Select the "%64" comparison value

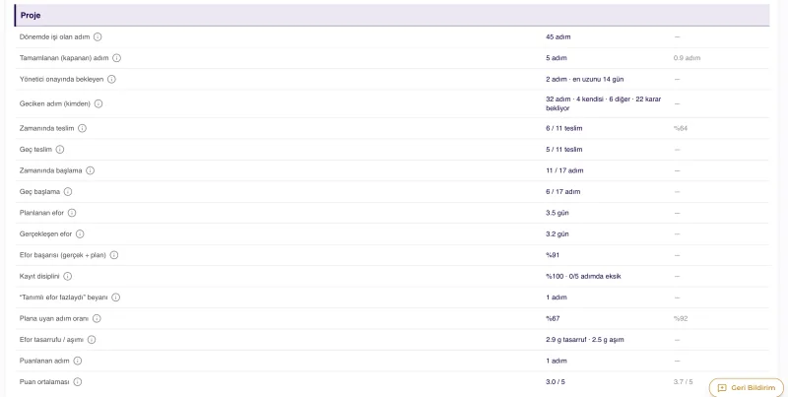(x=681, y=128)
